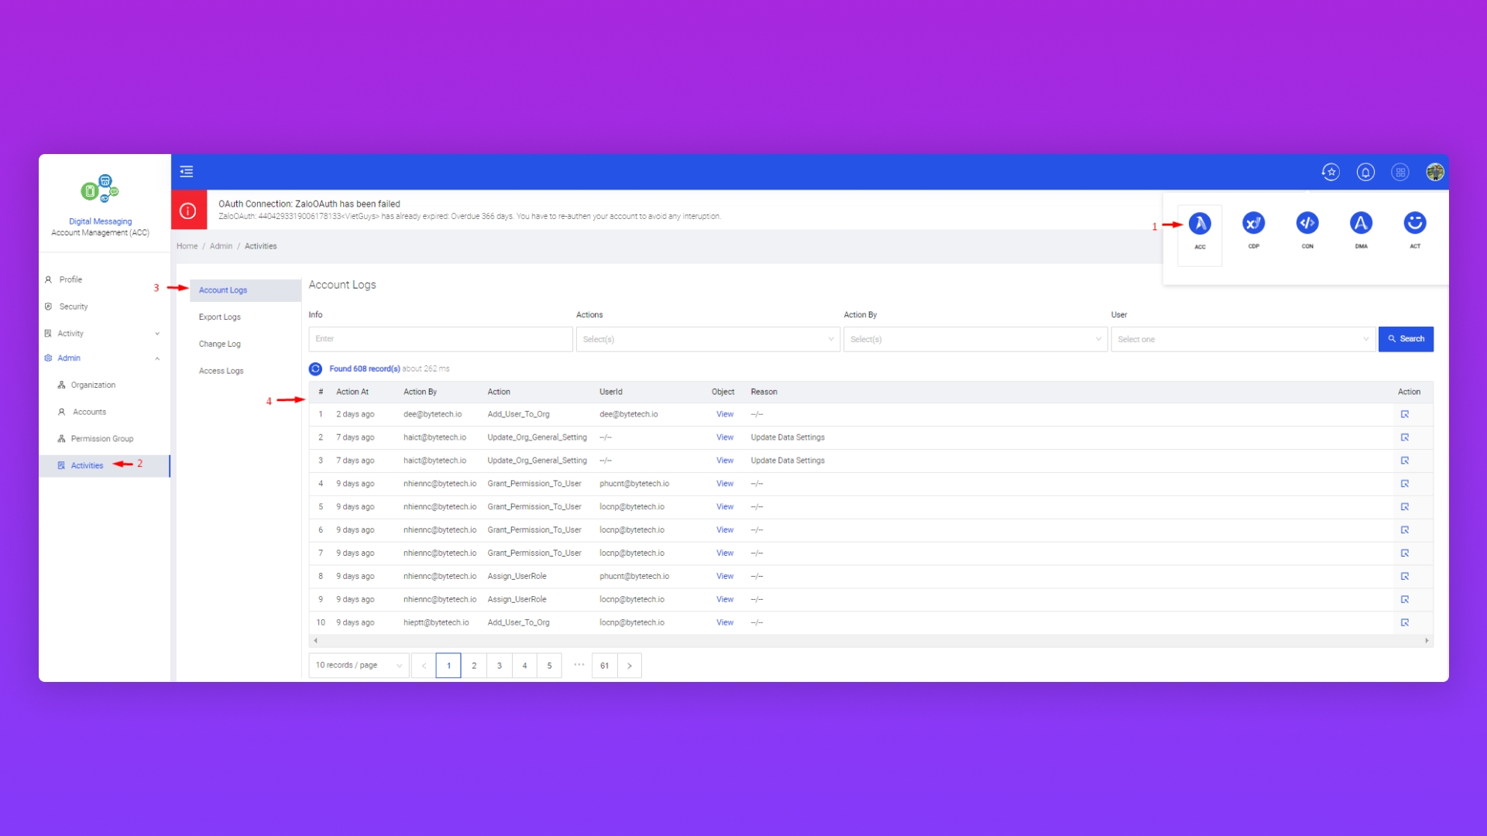Collapse the Admin sidebar section

157,358
